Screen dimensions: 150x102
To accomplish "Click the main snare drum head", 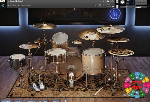I will 57,51.
